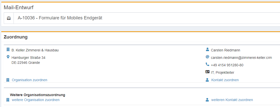Screen dimensions: 280x107
Task: Click the phone icon next to +49 4154 number
Action: click(x=207, y=65)
